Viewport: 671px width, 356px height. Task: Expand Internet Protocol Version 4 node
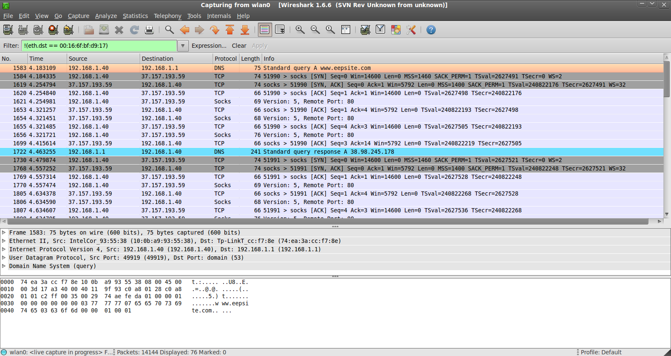[x=4, y=249]
